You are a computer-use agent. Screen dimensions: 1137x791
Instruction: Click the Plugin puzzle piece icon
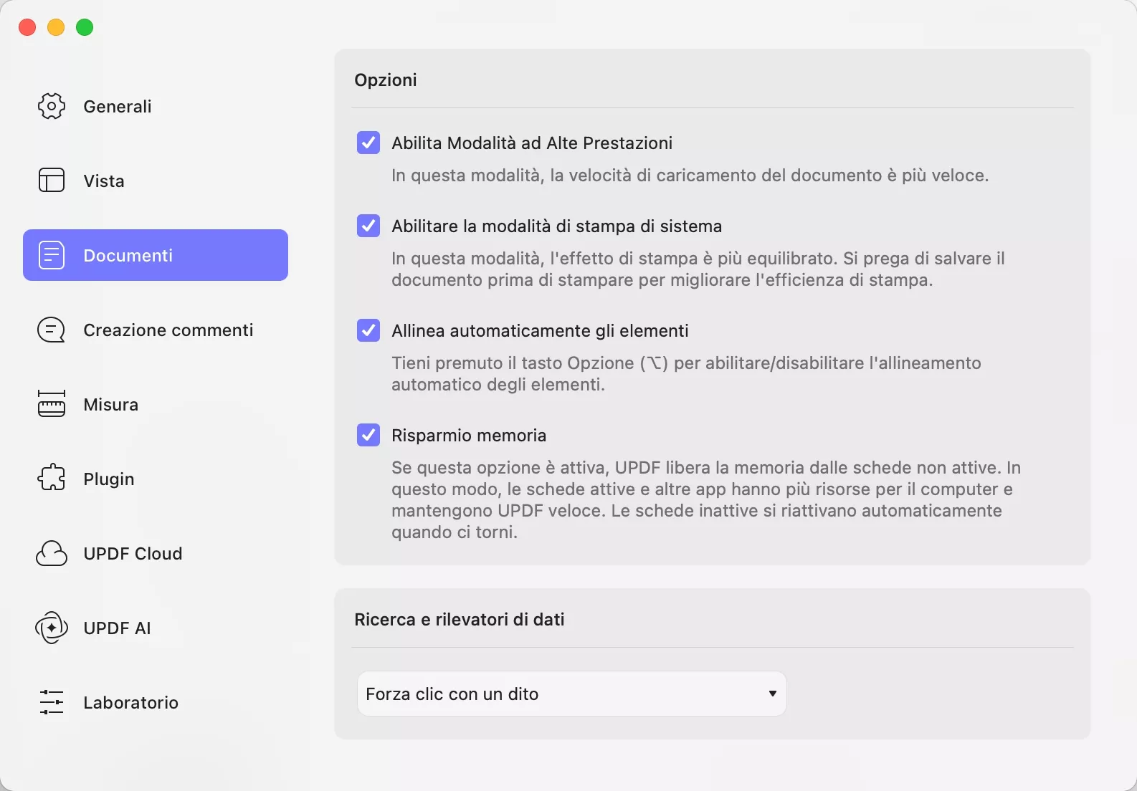[x=50, y=478]
